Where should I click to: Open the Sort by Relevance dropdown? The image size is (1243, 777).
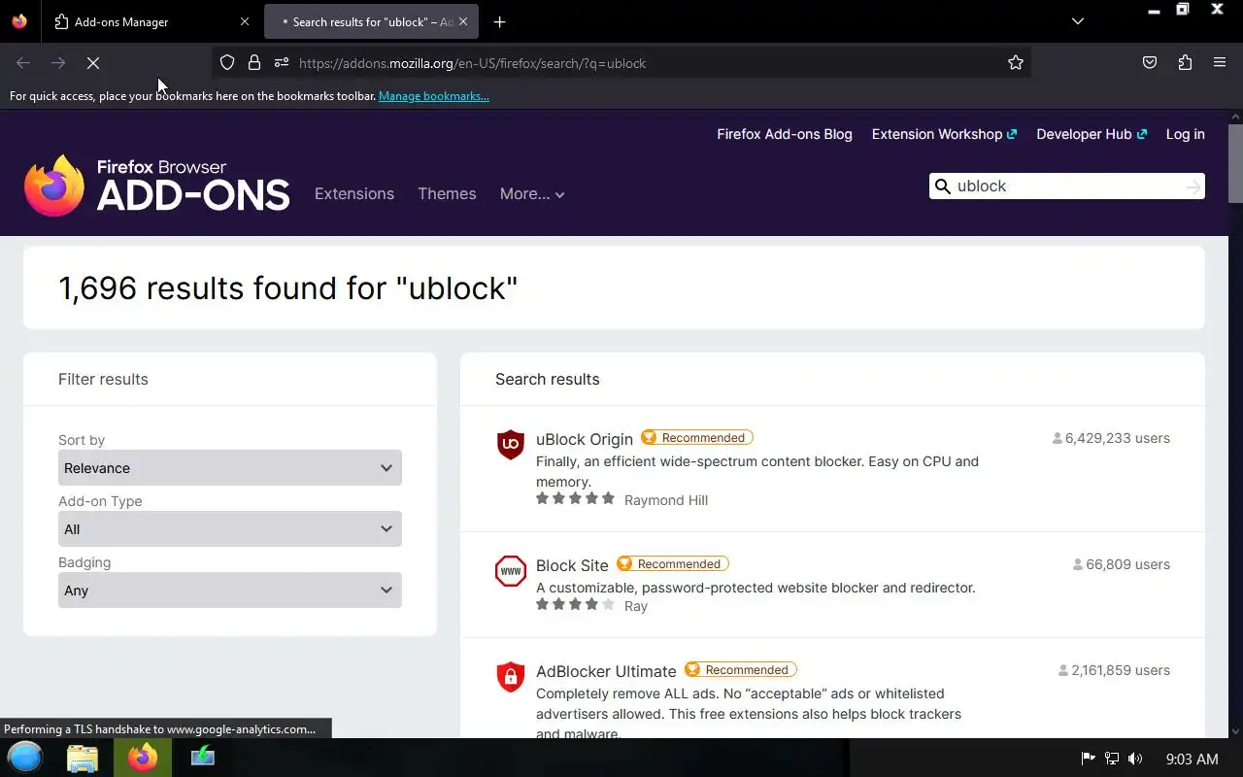[230, 468]
